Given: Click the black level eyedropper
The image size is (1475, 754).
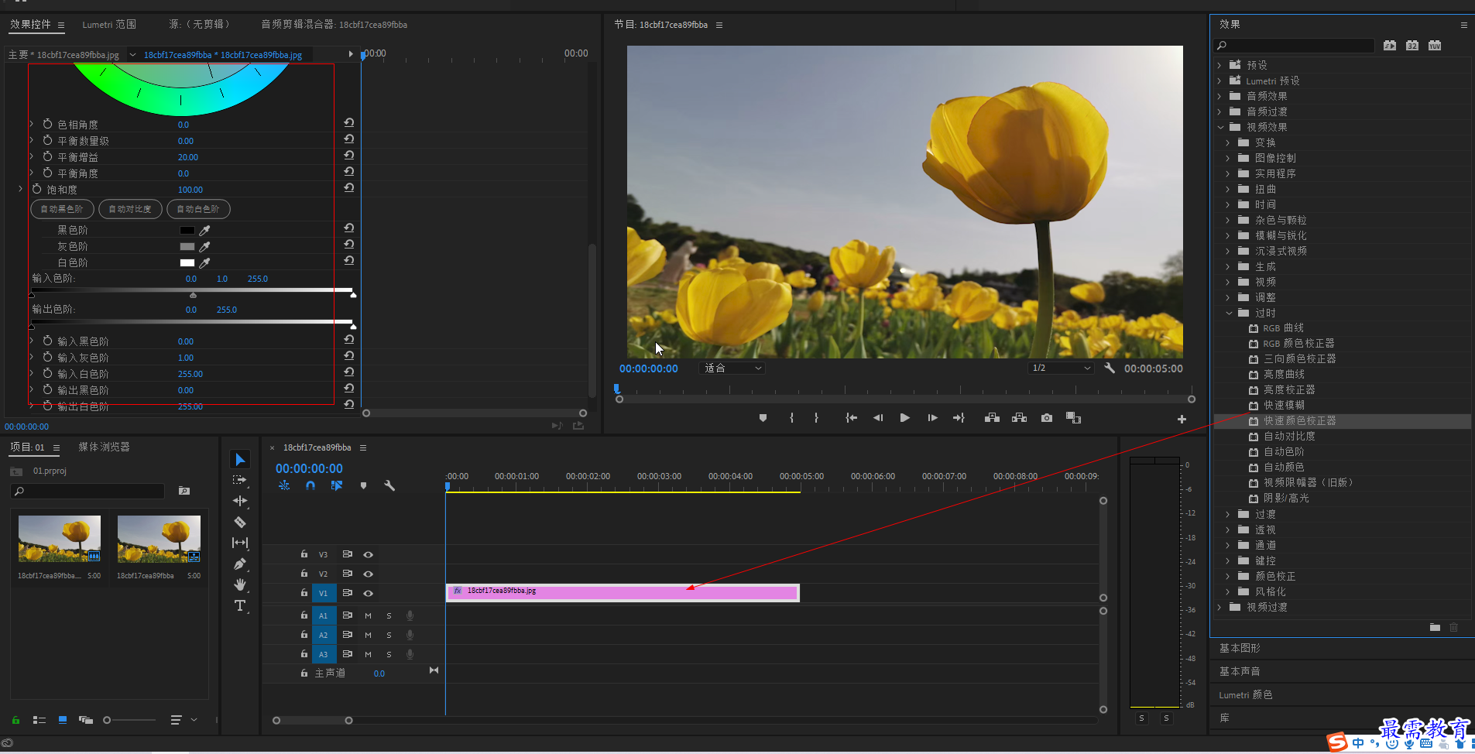Looking at the screenshot, I should click(205, 231).
